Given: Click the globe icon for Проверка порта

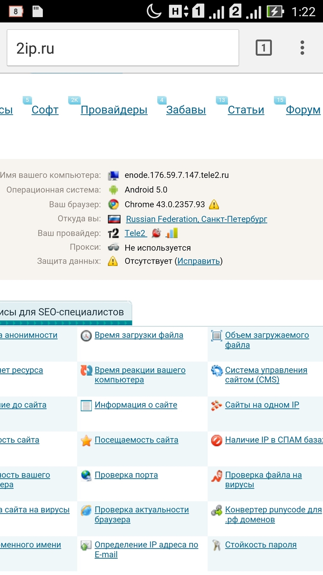Looking at the screenshot, I should [86, 475].
